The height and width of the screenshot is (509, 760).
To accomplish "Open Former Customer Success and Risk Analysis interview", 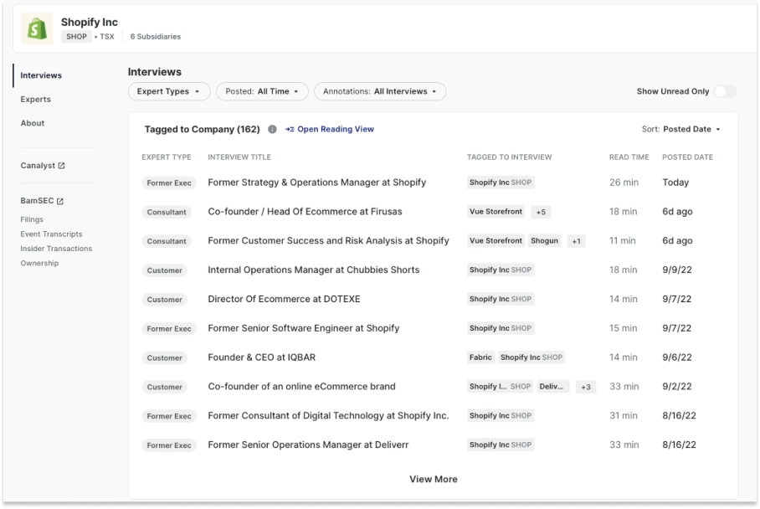I will coord(329,241).
